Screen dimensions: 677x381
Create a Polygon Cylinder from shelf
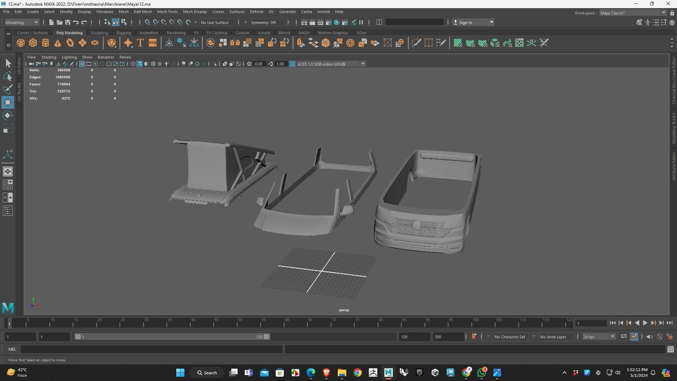pos(45,43)
